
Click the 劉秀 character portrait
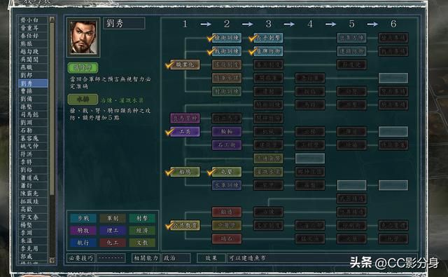click(x=83, y=37)
